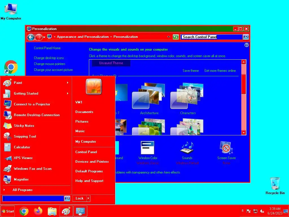Click the address bar refresh button
Viewport: 289px width, 217px height.
(176, 37)
